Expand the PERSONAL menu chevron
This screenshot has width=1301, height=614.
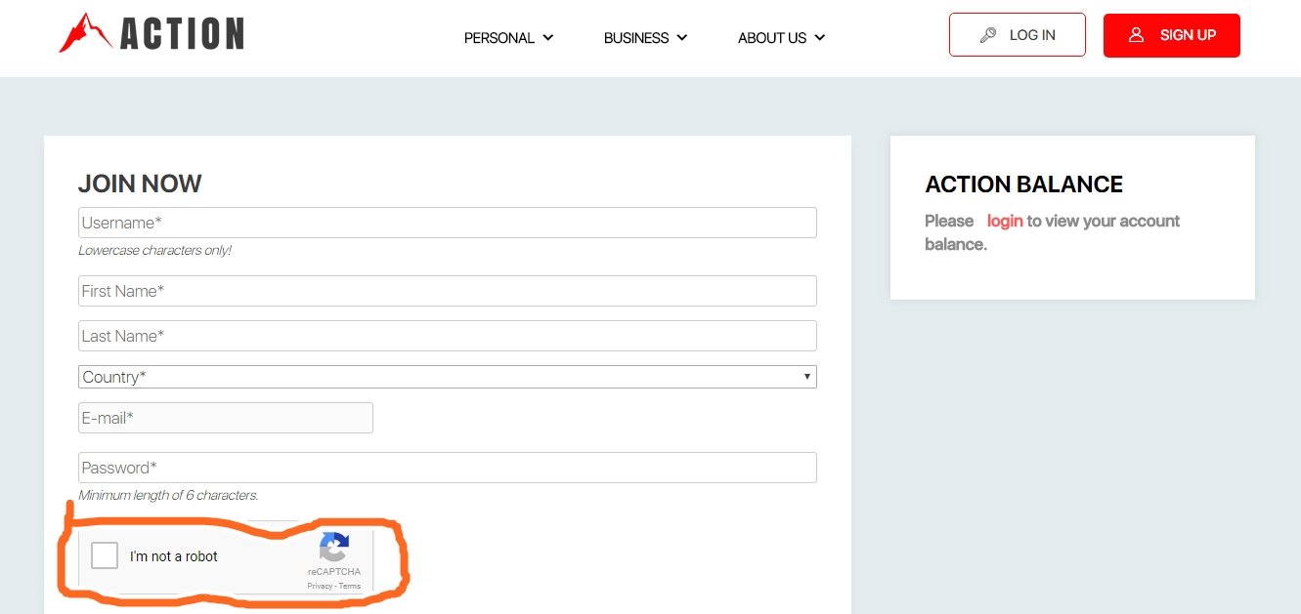coord(547,37)
